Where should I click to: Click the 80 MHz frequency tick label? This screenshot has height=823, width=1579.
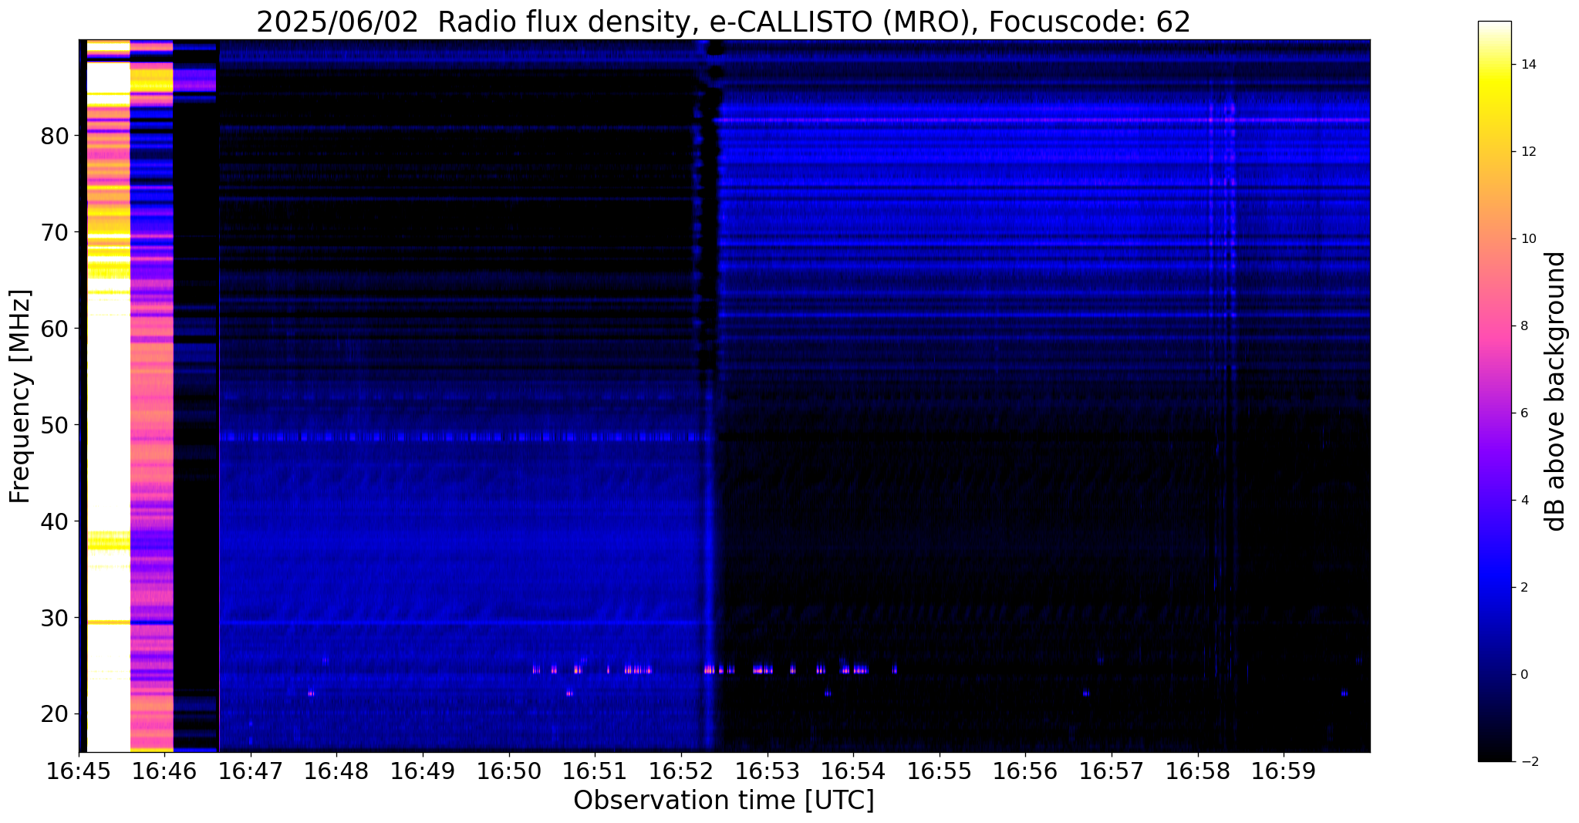(54, 136)
